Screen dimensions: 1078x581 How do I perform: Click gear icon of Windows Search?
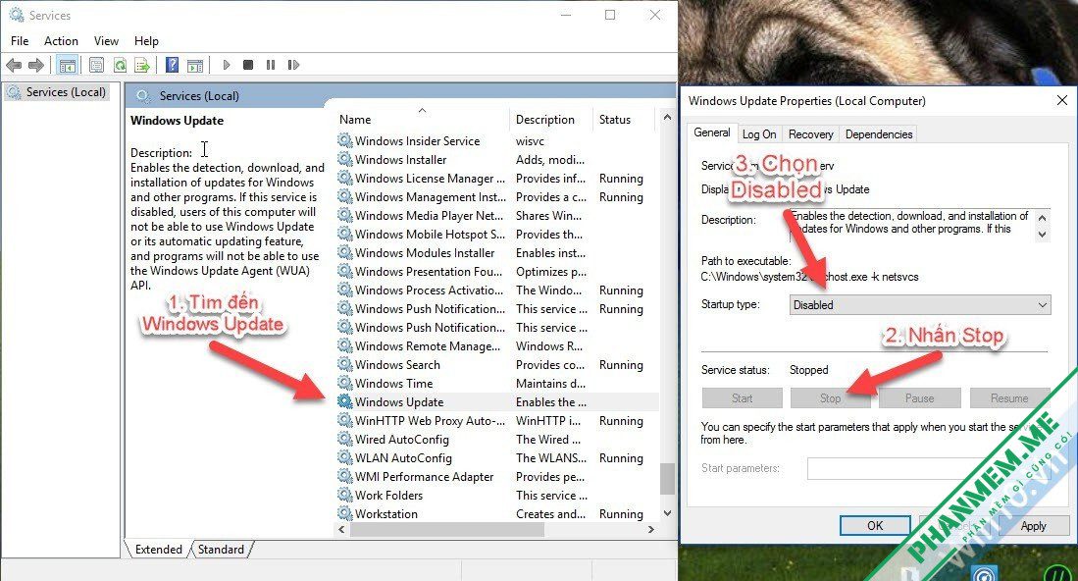344,364
